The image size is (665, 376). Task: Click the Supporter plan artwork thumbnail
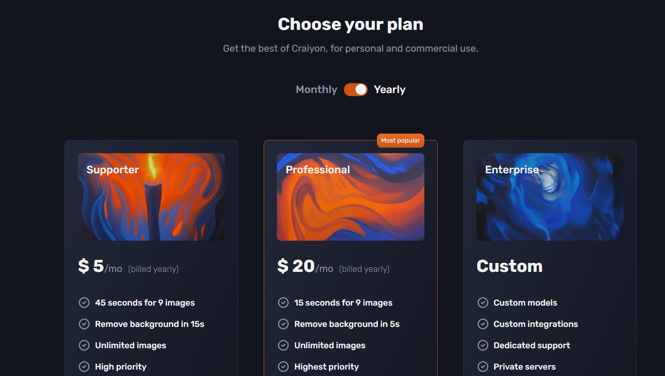[x=151, y=197]
